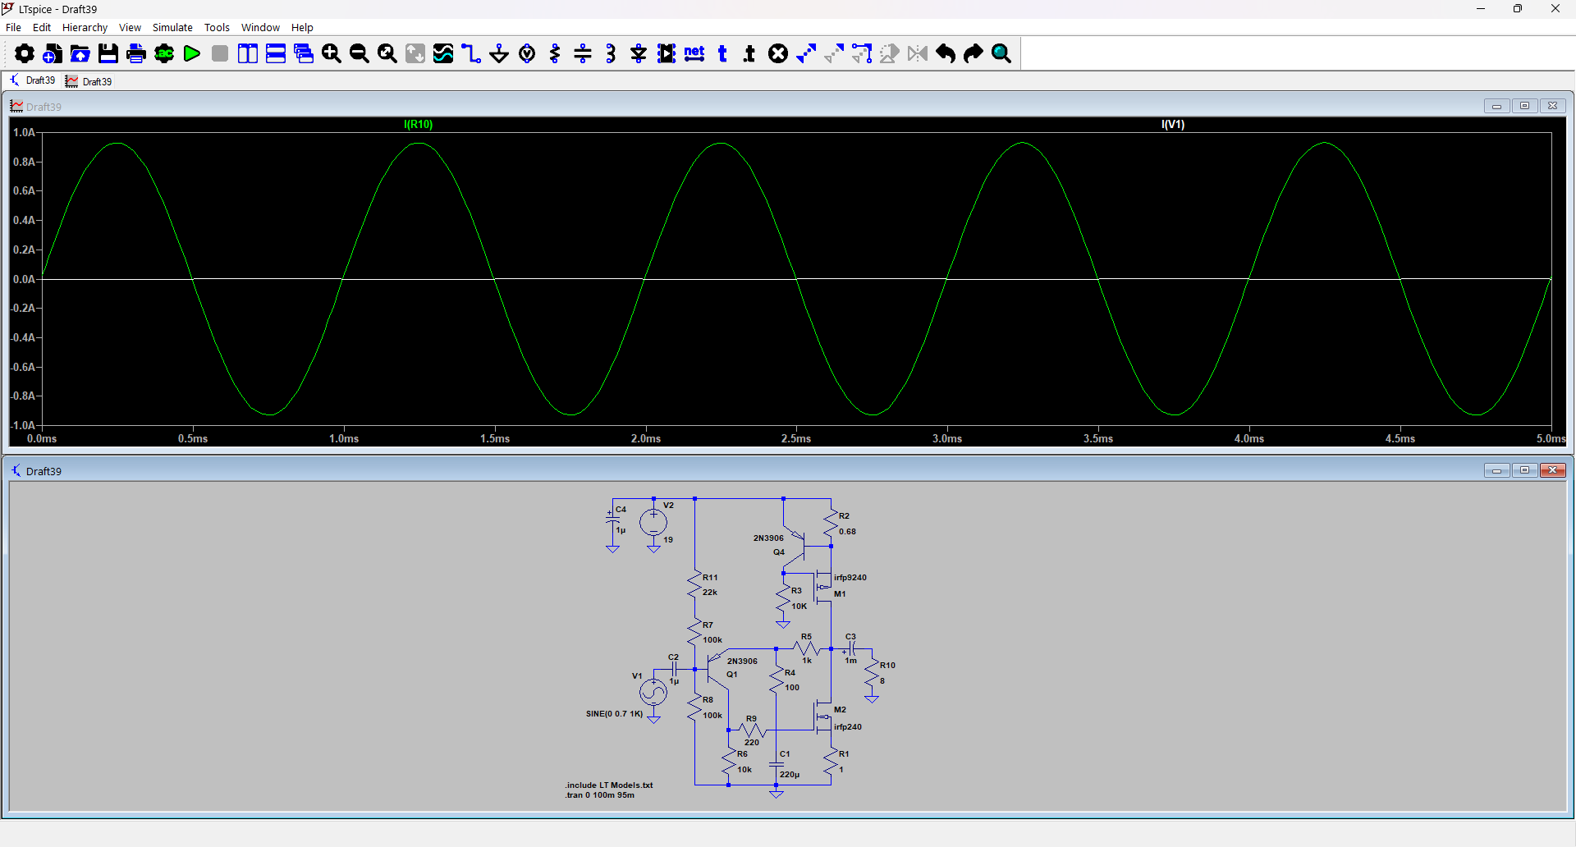Click the irfp240 MOSFET label

point(848,727)
